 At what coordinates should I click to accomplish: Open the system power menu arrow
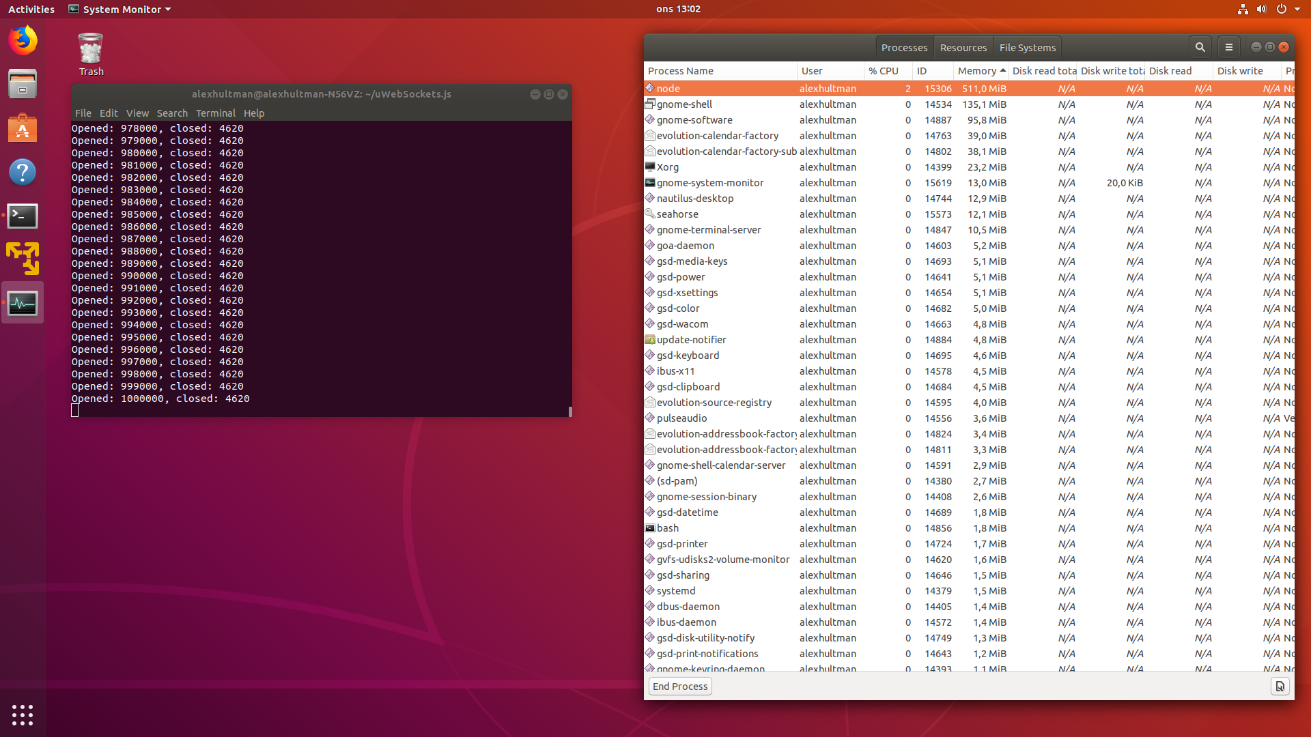[1297, 9]
